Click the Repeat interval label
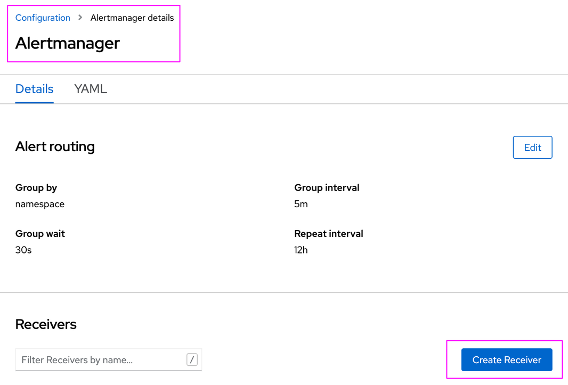Viewport: 568px width, 385px height. [x=329, y=233]
